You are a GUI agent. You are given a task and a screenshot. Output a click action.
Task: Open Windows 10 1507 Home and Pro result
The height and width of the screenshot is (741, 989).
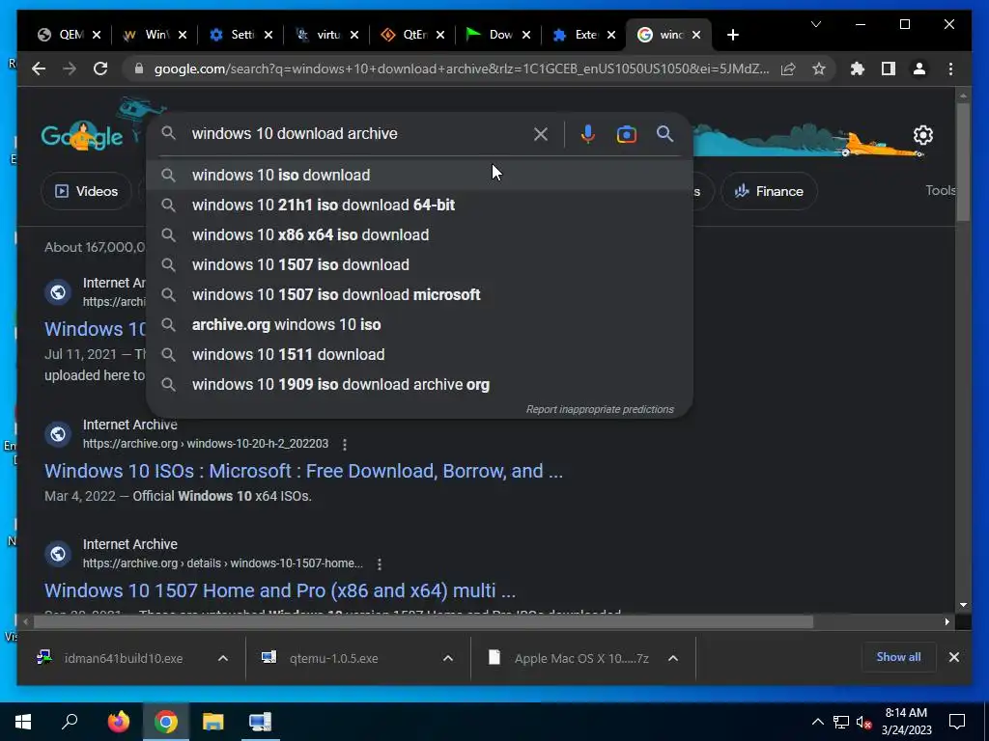click(280, 590)
